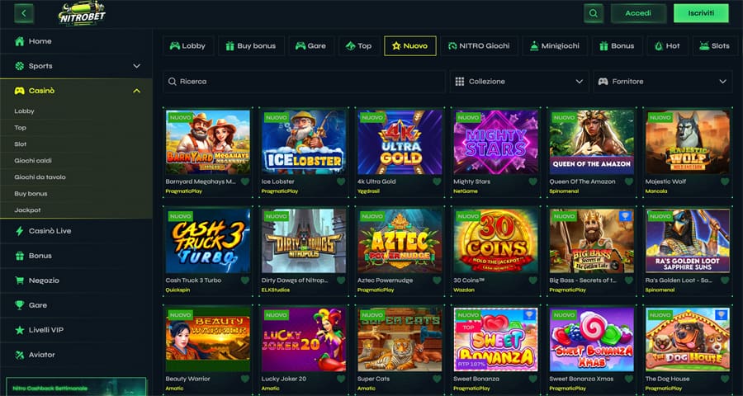This screenshot has height=396, width=743.
Task: Click the Negozio cart icon
Action: (x=20, y=280)
